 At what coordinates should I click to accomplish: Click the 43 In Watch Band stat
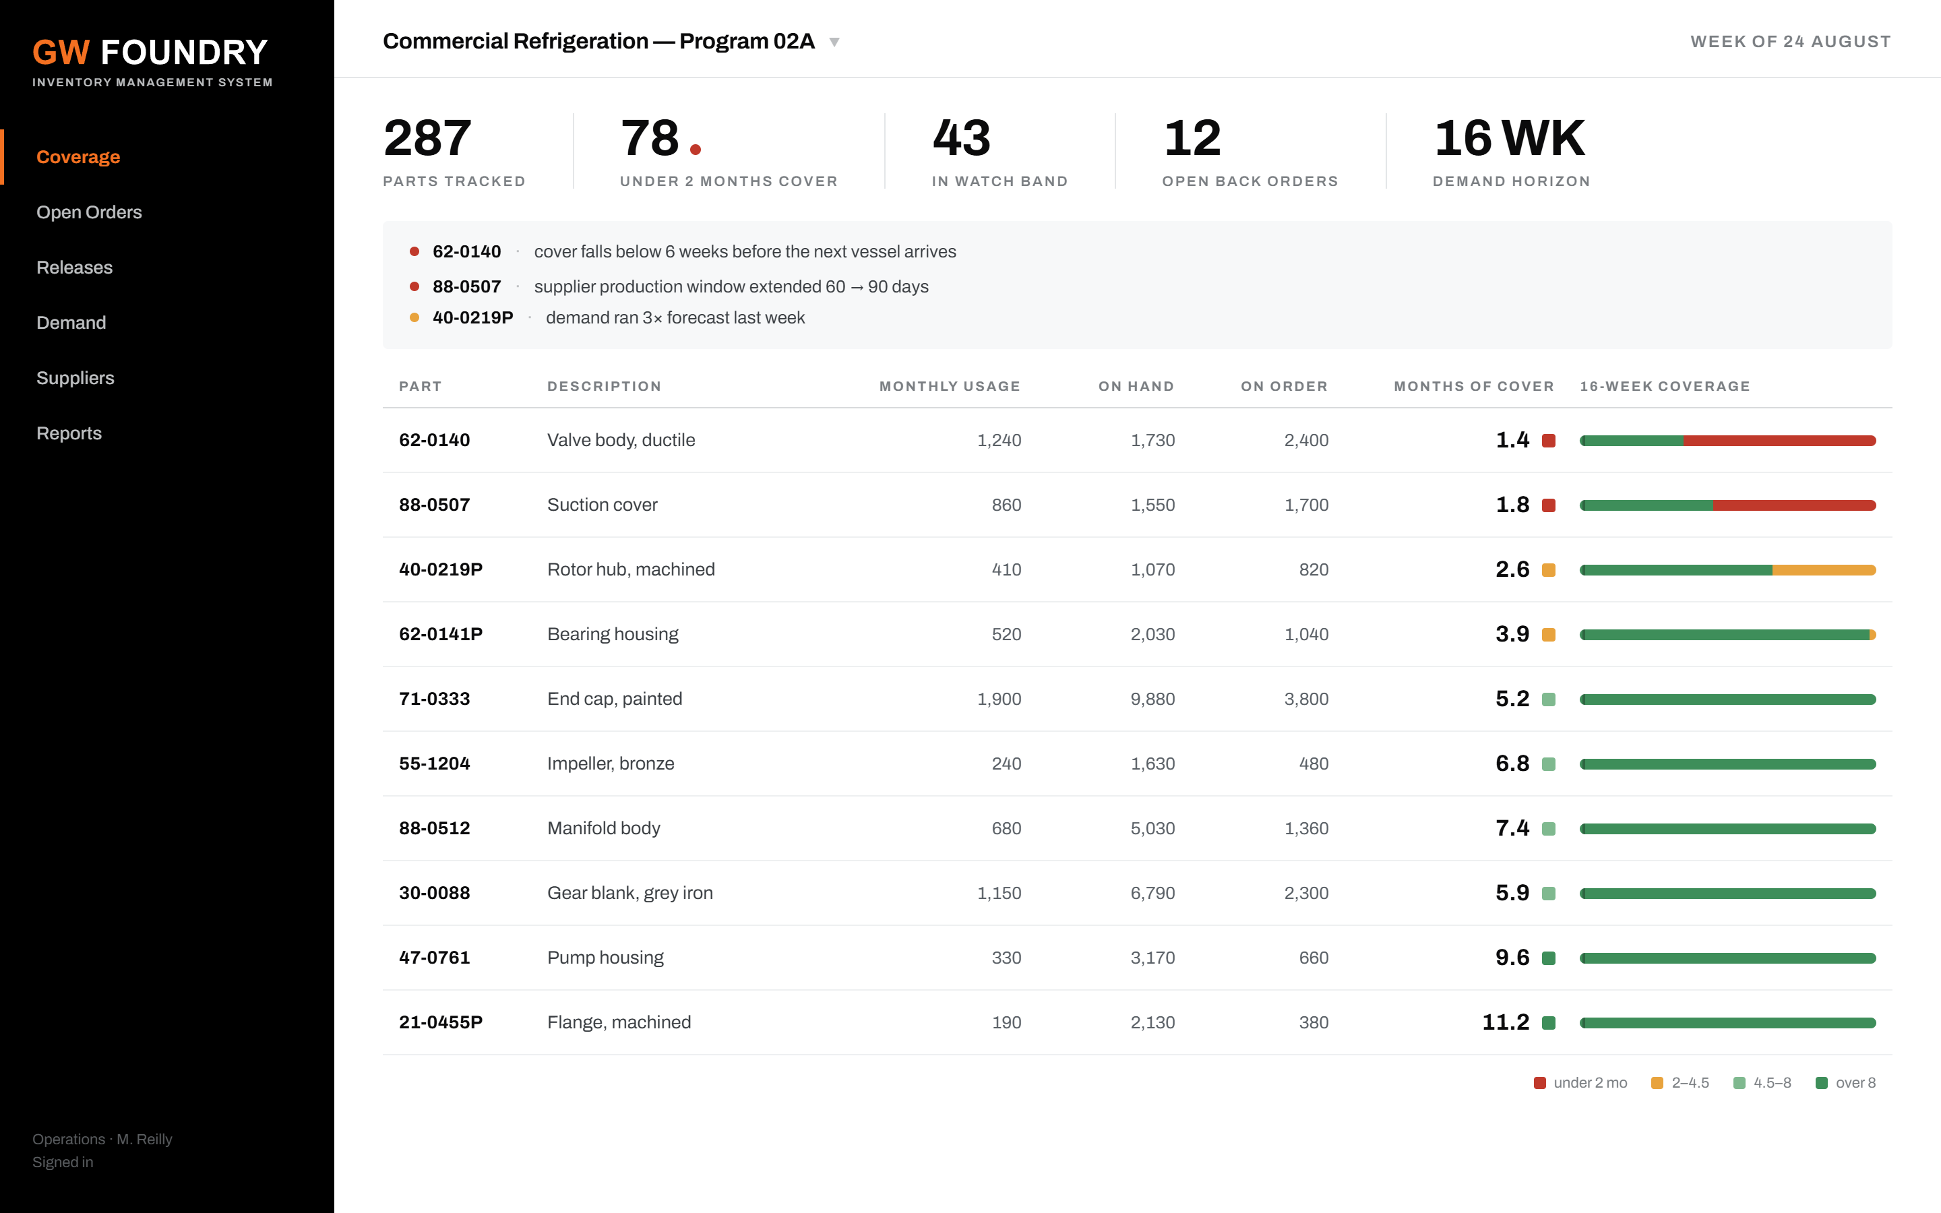click(x=999, y=152)
